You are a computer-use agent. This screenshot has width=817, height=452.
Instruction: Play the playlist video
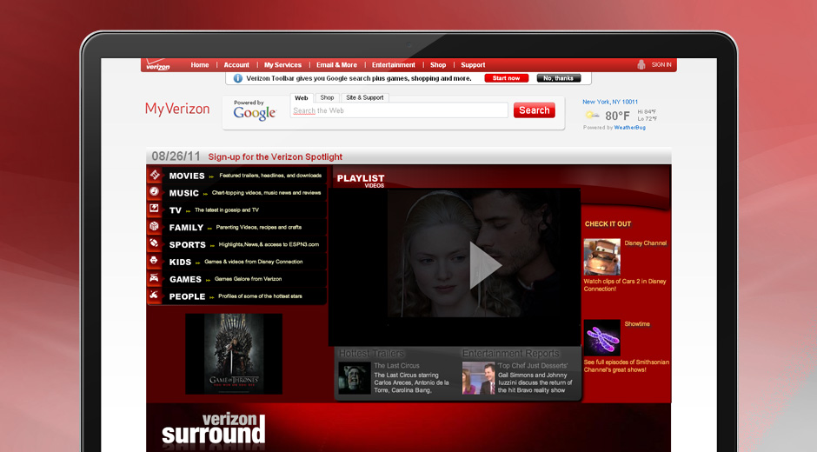click(x=485, y=265)
